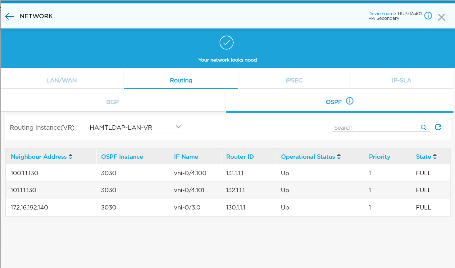Toggle Operational Status sorting direction
Image resolution: width=455 pixels, height=268 pixels.
pos(339,157)
